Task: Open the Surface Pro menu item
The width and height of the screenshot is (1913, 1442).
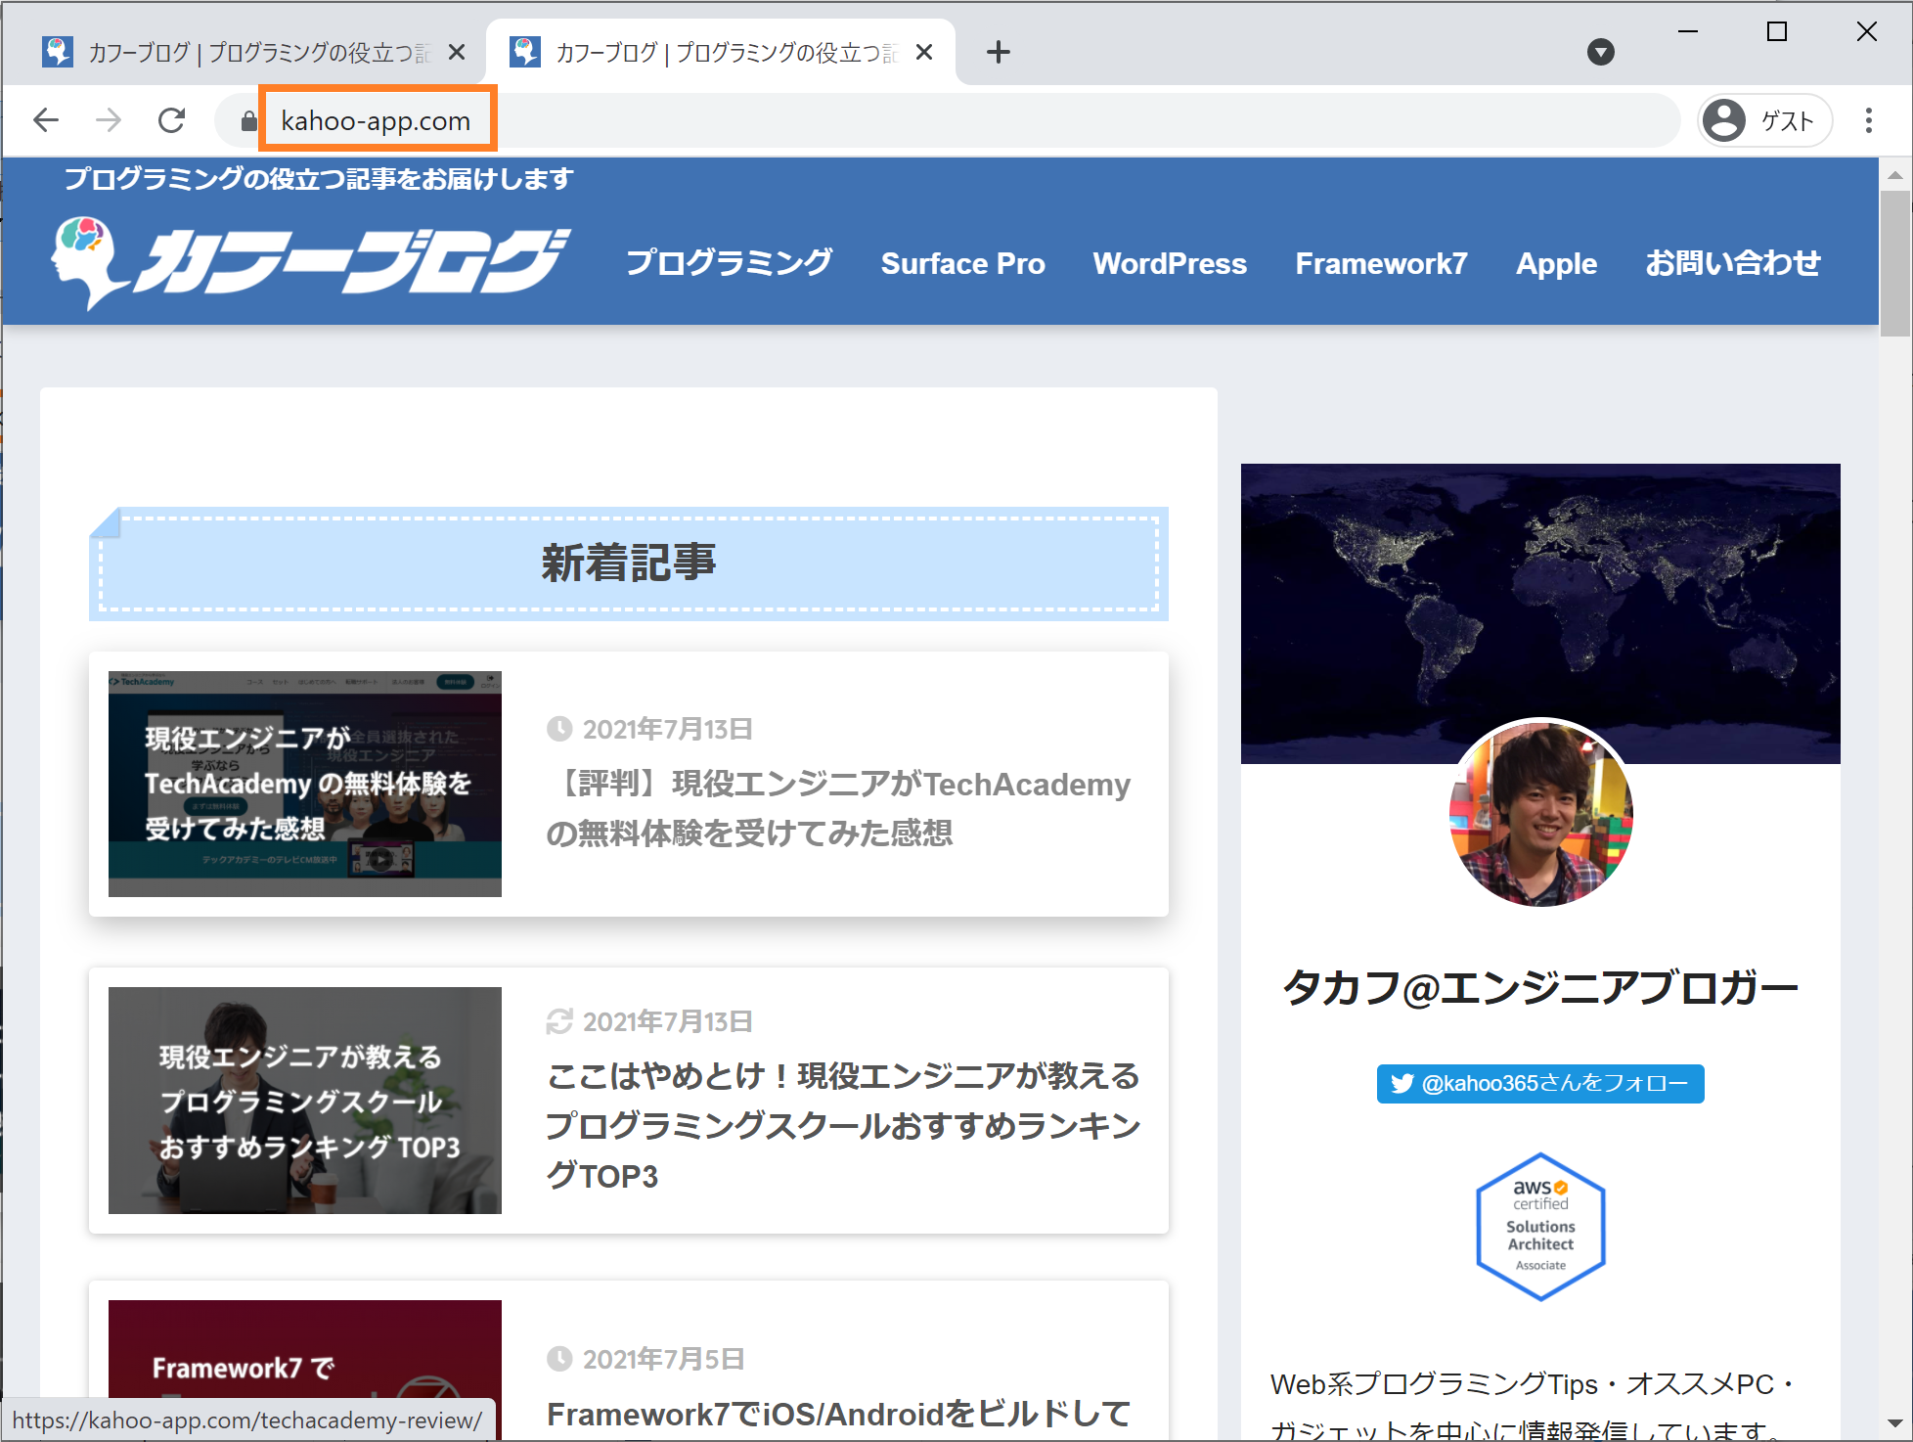Action: click(962, 263)
